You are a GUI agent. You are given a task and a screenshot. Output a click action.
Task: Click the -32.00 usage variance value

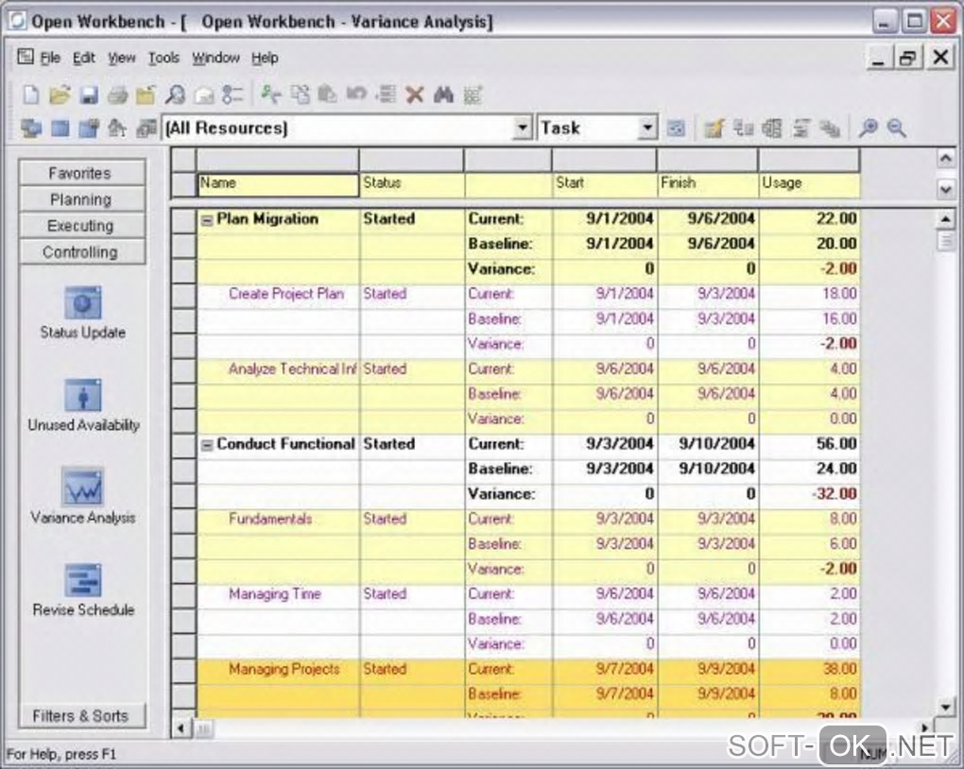(x=834, y=493)
